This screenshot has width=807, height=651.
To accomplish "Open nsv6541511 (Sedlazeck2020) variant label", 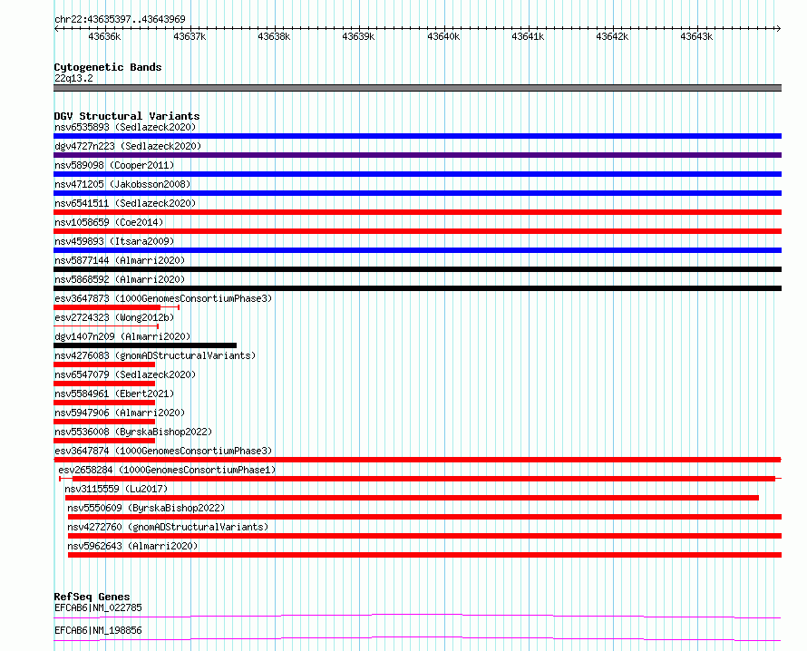I will click(x=125, y=203).
